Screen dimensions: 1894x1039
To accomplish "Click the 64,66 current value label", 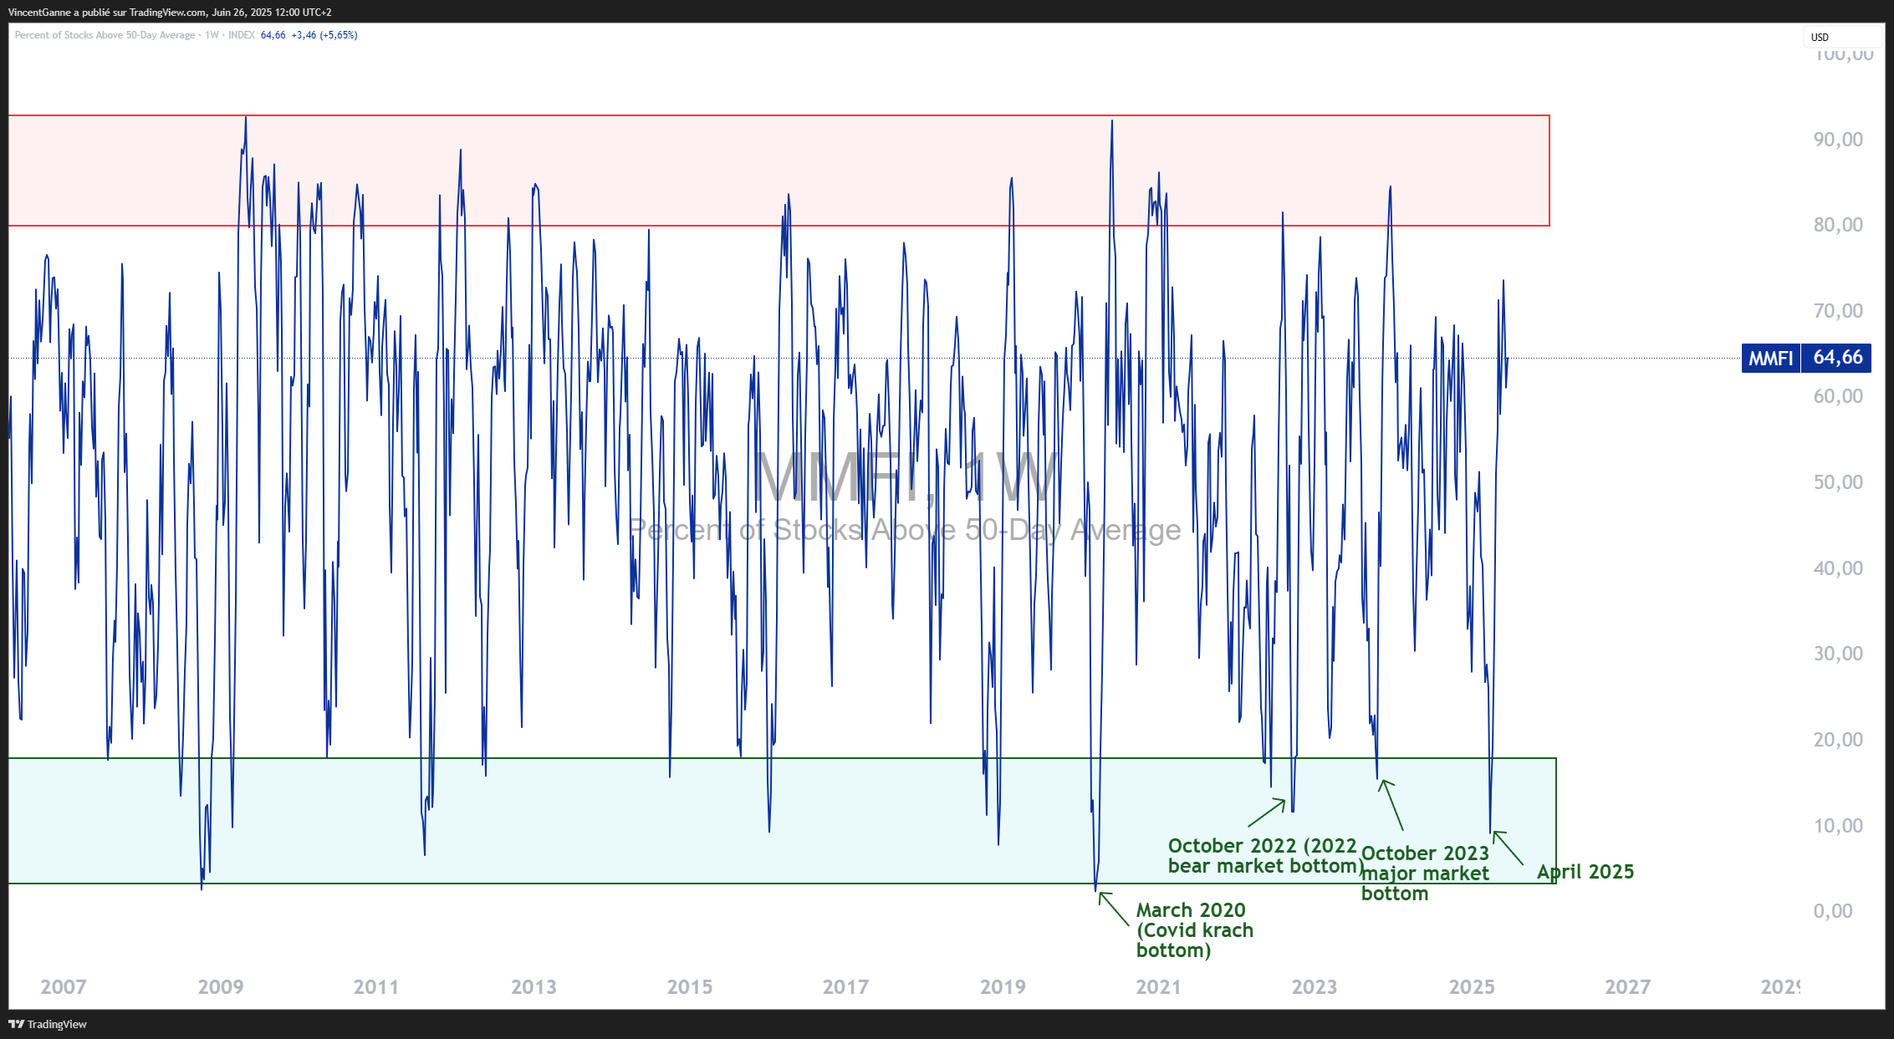I will [x=1837, y=358].
